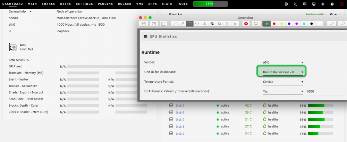Select the rectangle tool in Greenshot
This screenshot has height=142, width=347.
tap(190, 24)
